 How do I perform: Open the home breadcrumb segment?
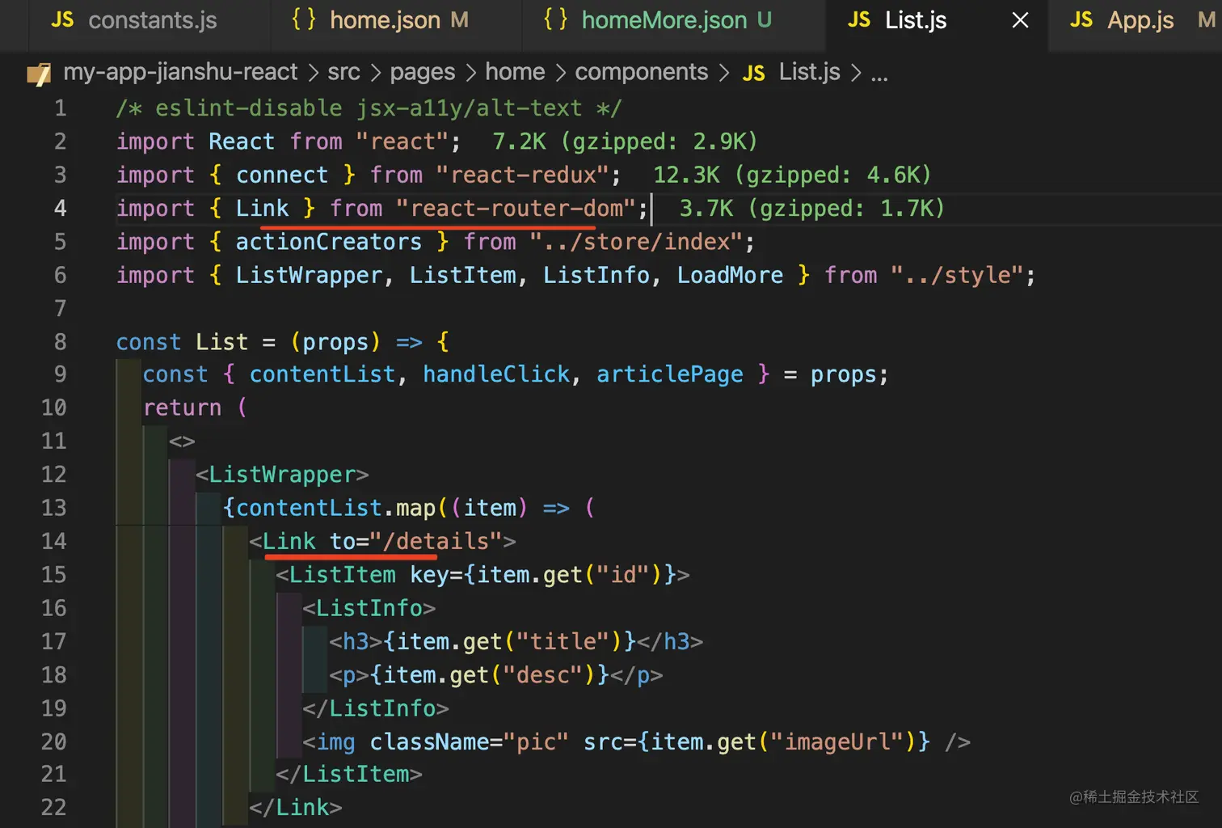pyautogui.click(x=515, y=72)
